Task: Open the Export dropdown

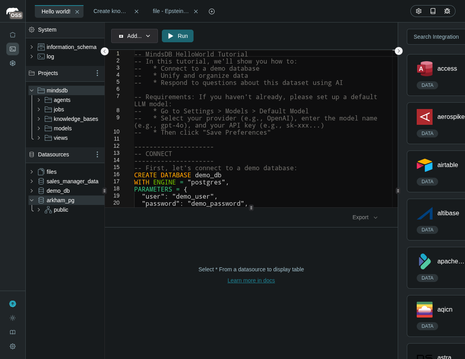Action: (365, 218)
